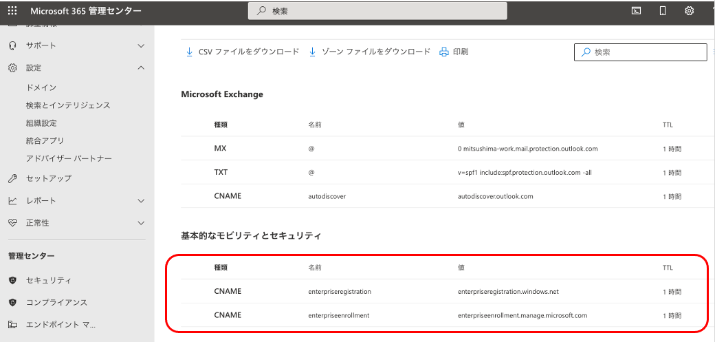
Task: Click the mobile device icon in header
Action: click(x=663, y=11)
